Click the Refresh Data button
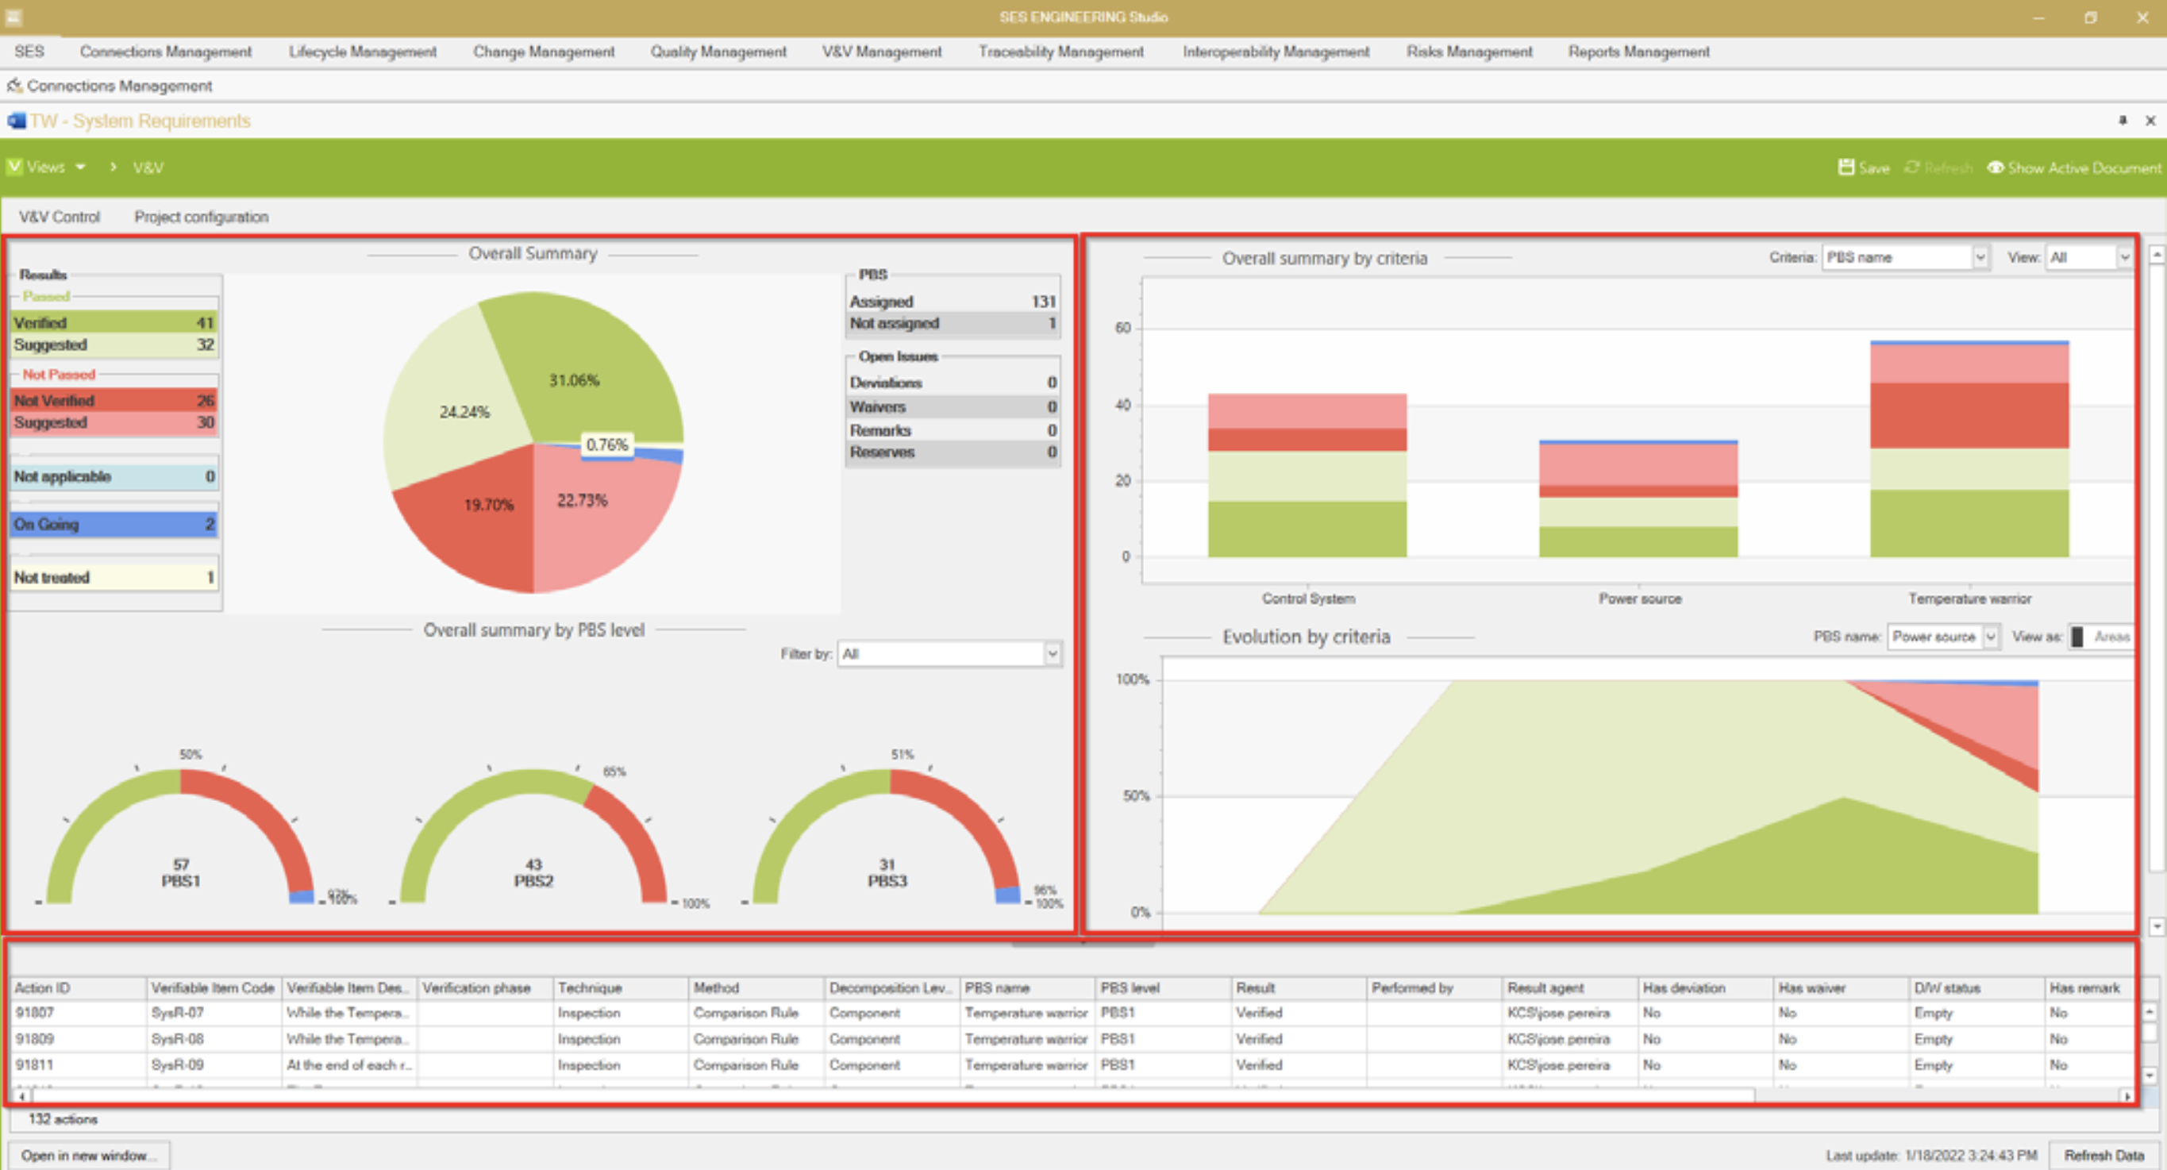This screenshot has width=2167, height=1170. tap(2103, 1155)
